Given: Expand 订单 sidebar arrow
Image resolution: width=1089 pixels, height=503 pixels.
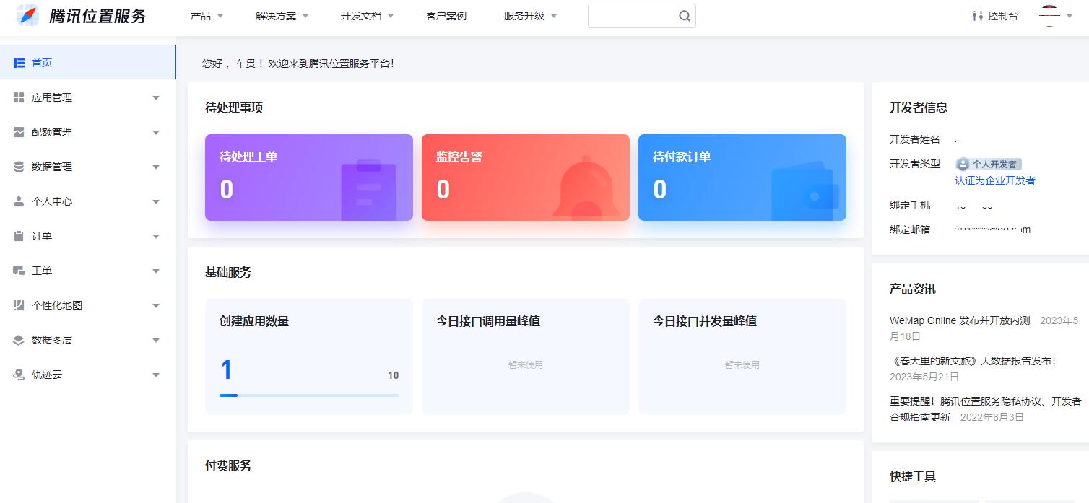Looking at the screenshot, I should coord(156,236).
